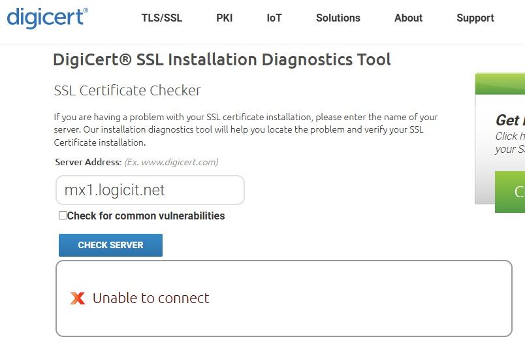Open the TLS/SSL menu
Viewport: 525px width, 354px height.
click(x=161, y=18)
